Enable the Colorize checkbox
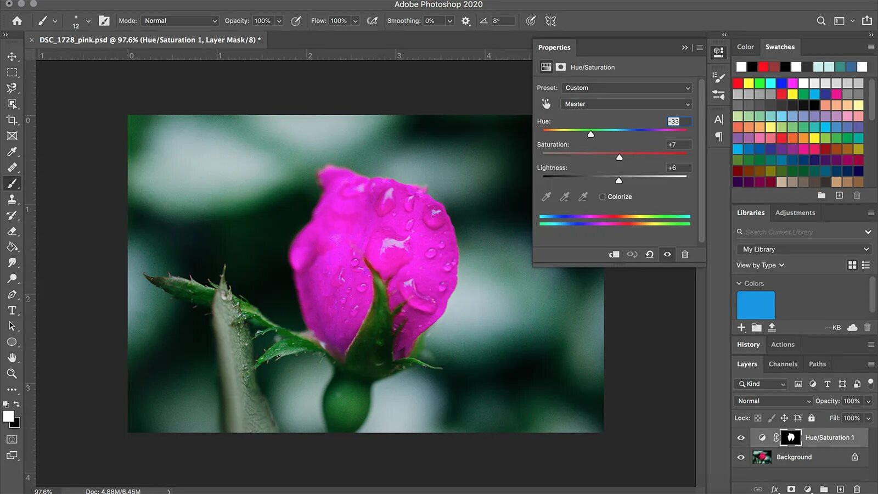This screenshot has height=494, width=878. 602,197
